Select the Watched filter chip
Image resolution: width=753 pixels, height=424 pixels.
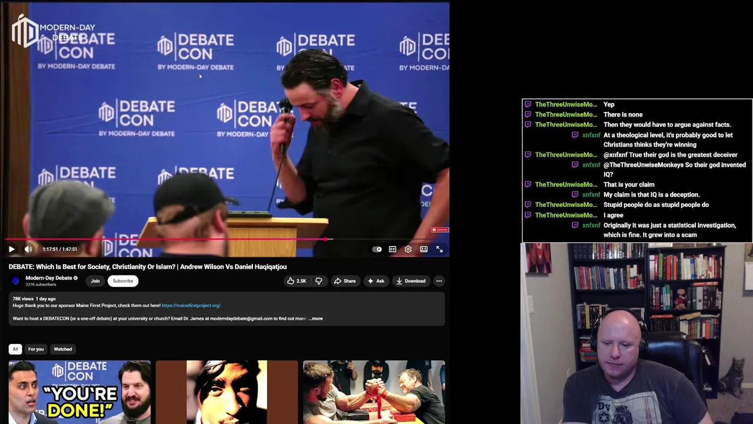[x=63, y=349]
